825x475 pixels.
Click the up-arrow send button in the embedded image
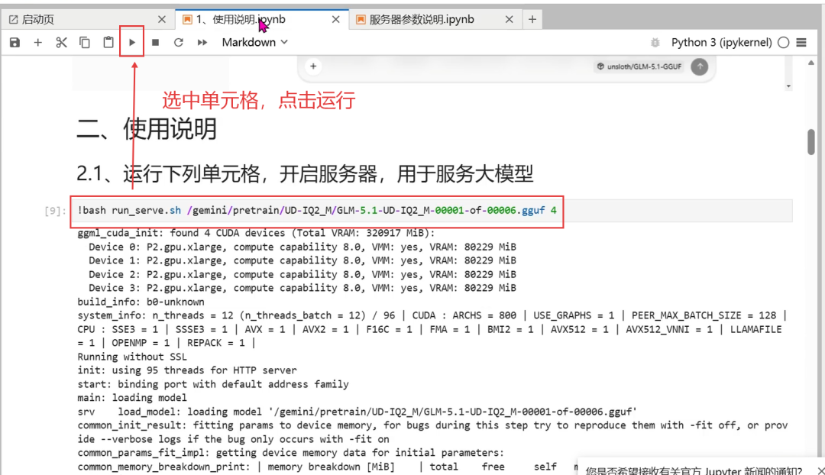[x=699, y=66]
